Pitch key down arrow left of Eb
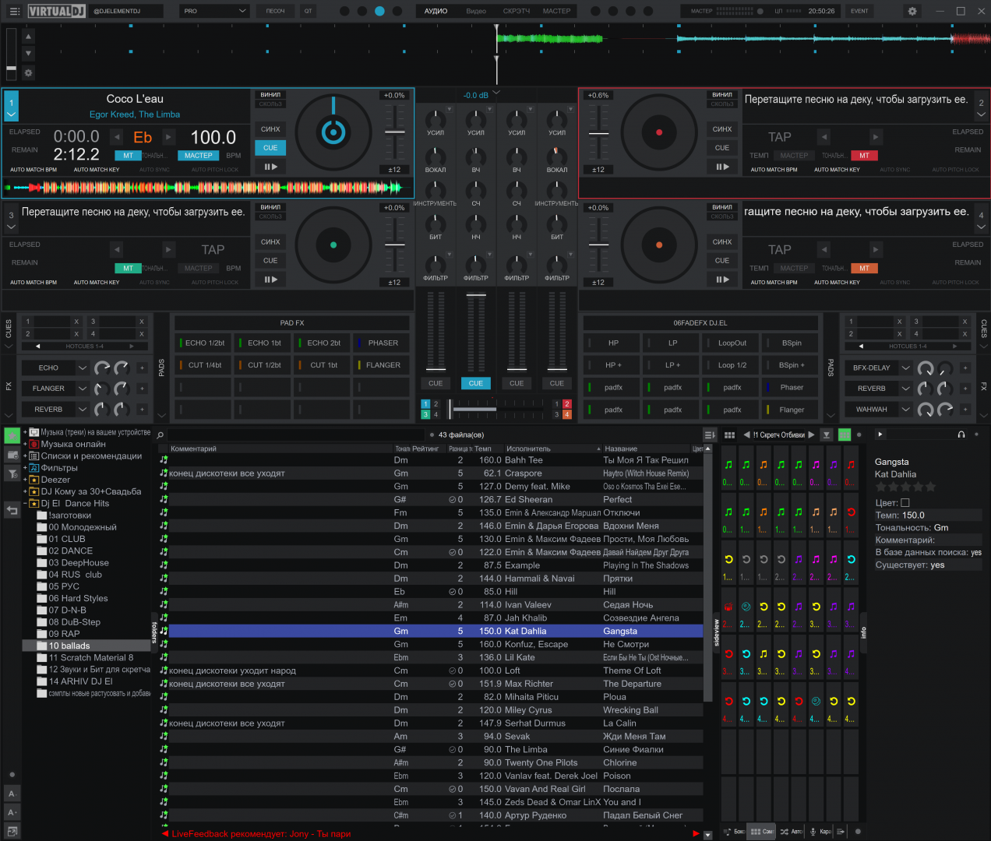The height and width of the screenshot is (841, 991). tap(117, 137)
